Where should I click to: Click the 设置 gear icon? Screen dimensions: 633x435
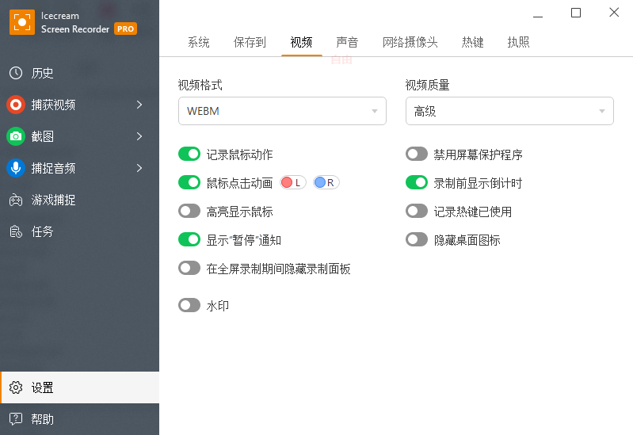pyautogui.click(x=16, y=387)
